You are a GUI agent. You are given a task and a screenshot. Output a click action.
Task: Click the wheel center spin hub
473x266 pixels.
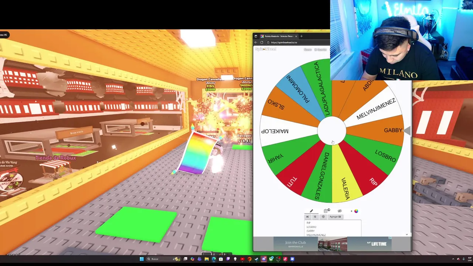[x=332, y=130]
